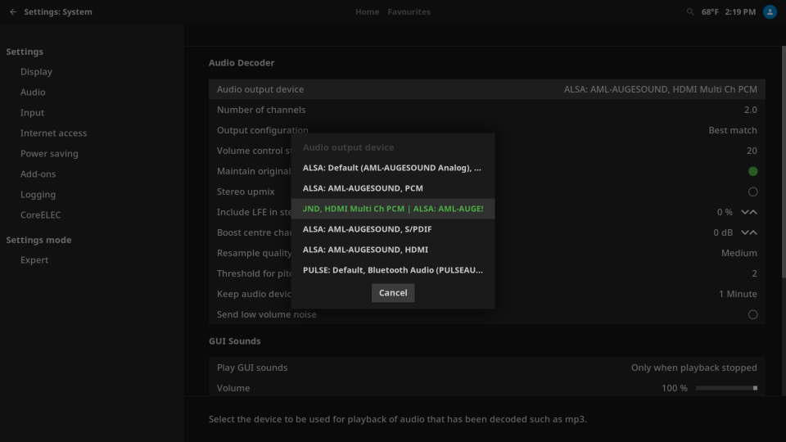This screenshot has height=442, width=786.
Task: Open the Favourites tab
Action: coord(409,12)
